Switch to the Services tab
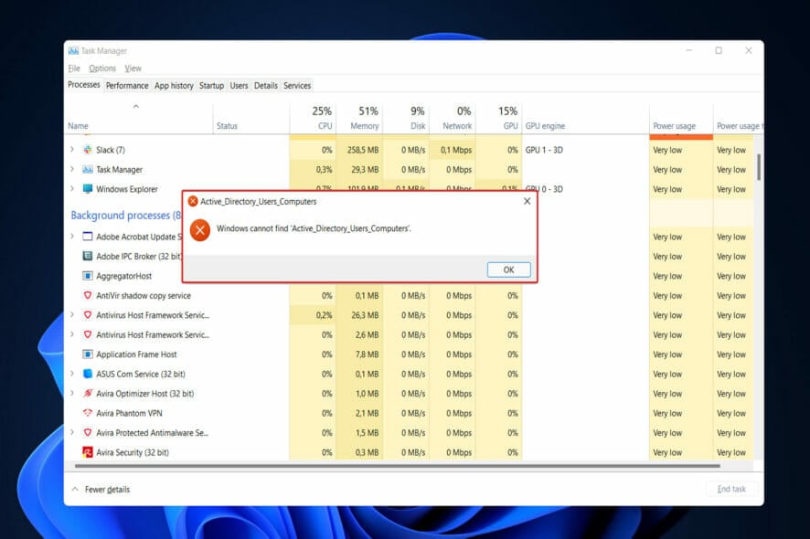The width and height of the screenshot is (810, 539). [x=297, y=86]
